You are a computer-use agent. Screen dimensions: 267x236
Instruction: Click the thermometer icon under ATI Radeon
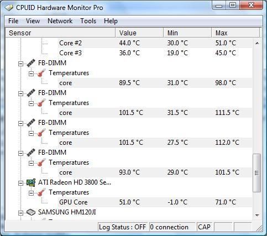pyautogui.click(x=41, y=192)
